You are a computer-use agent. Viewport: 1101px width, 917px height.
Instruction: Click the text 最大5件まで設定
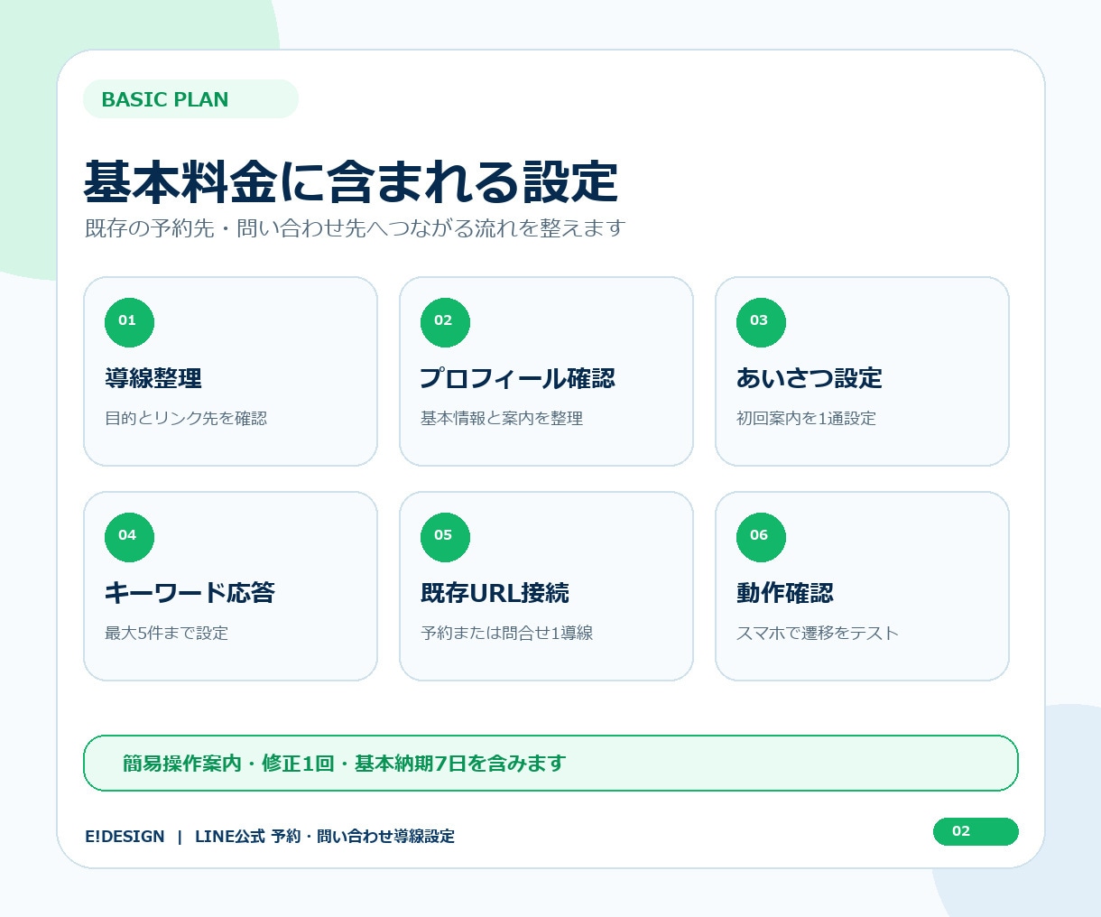166,634
